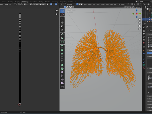
Task: Switch to the Layout workspace tab
Action: click(x=4, y=2)
